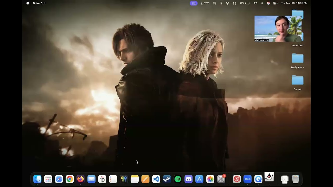Launch Google Chrome from the Dock
Image resolution: width=333 pixels, height=187 pixels.
[70, 179]
